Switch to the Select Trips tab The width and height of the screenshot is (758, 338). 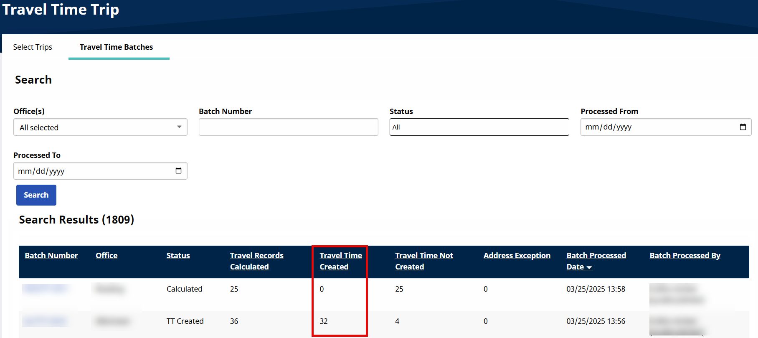pyautogui.click(x=33, y=47)
